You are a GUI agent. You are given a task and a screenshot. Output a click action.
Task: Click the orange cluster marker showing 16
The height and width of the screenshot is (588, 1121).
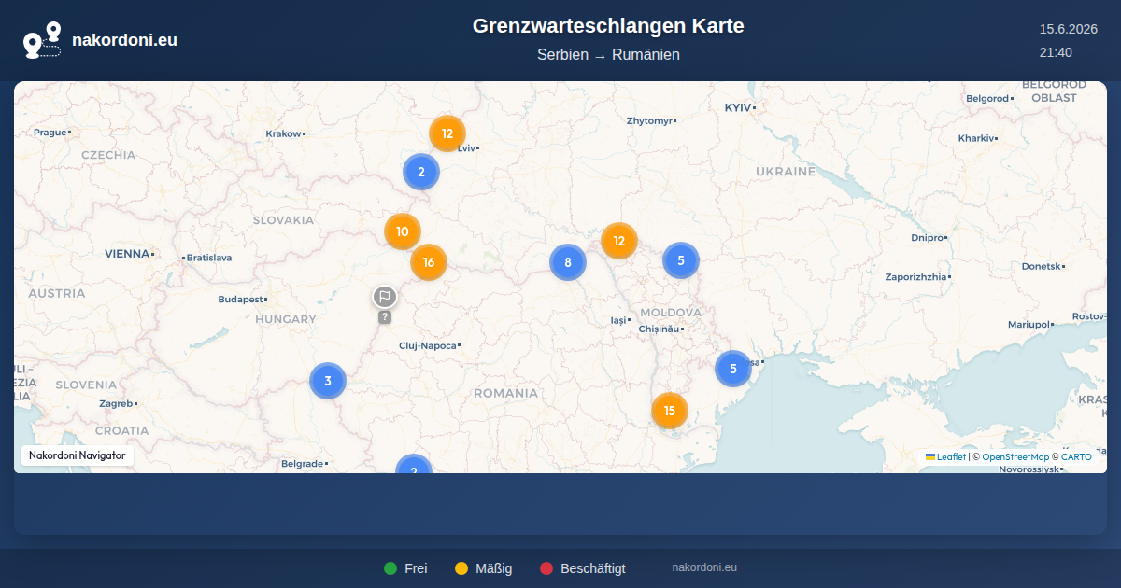click(429, 262)
